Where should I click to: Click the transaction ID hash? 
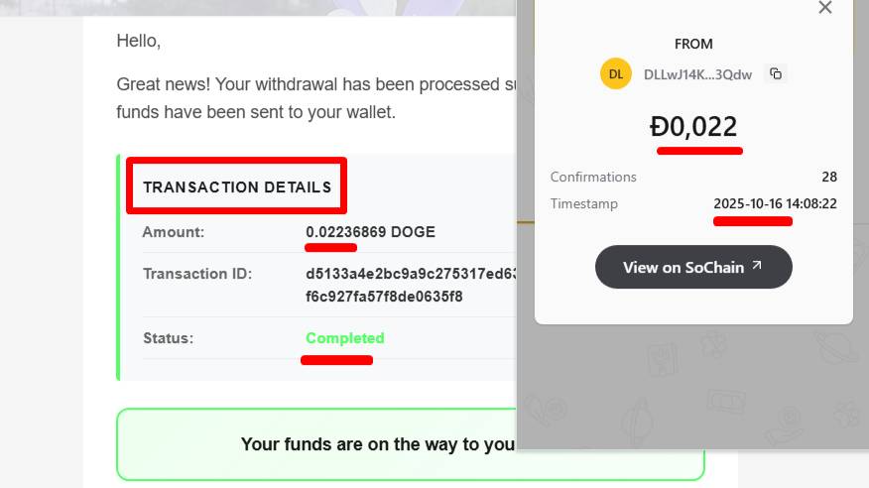pyautogui.click(x=409, y=285)
